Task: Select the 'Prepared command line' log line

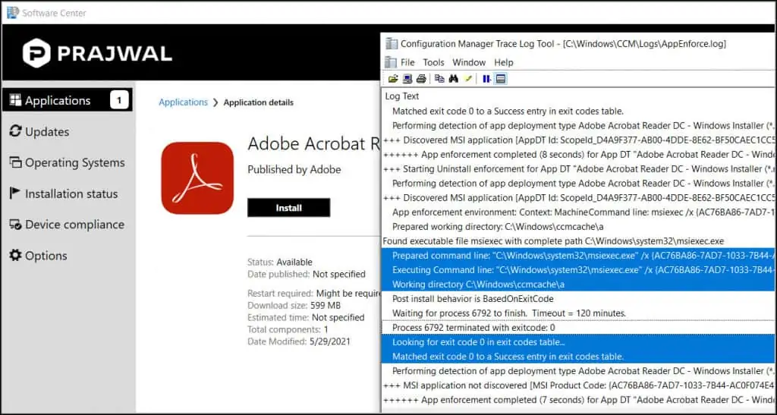Action: click(x=577, y=256)
